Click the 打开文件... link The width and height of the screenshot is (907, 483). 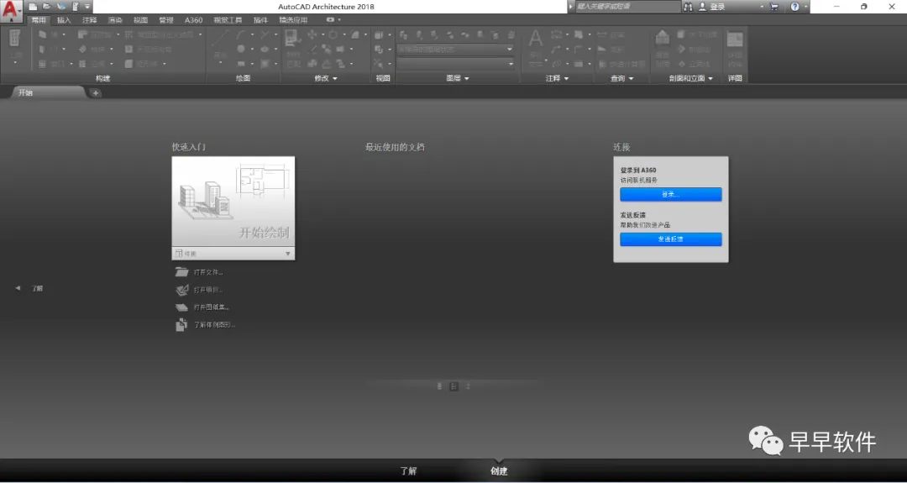coord(200,272)
